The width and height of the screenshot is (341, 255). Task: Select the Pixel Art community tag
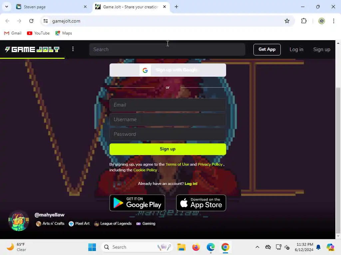(79, 223)
